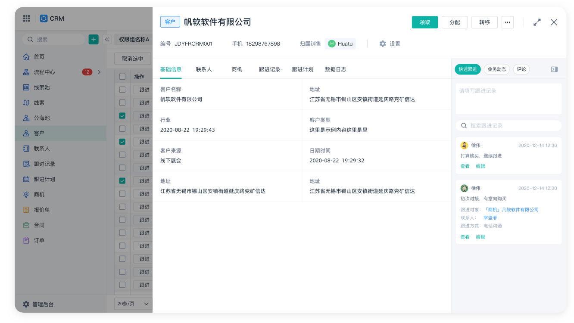This screenshot has width=574, height=323.
Task: Switch to the 商机 tab in details
Action: pos(237,69)
